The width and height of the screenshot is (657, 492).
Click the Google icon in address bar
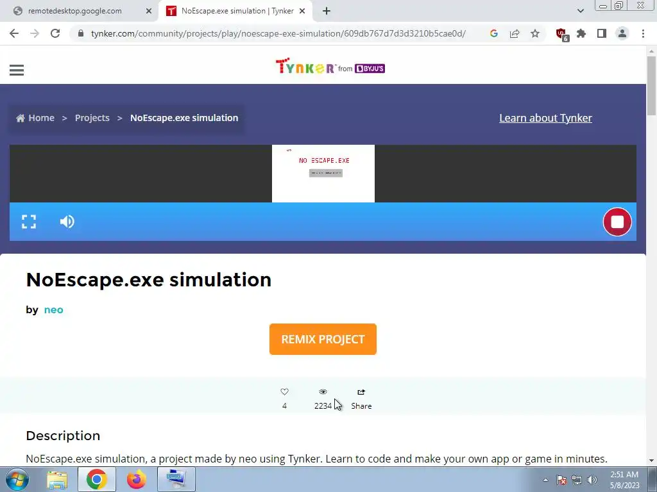(493, 33)
